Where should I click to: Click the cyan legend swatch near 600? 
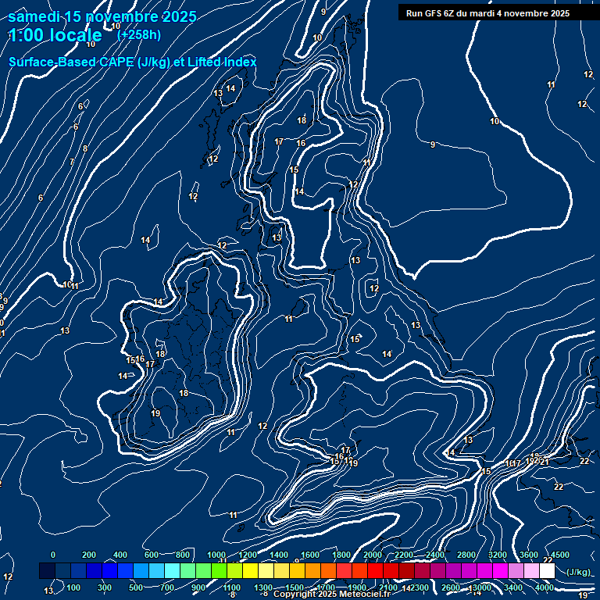coord(156,571)
